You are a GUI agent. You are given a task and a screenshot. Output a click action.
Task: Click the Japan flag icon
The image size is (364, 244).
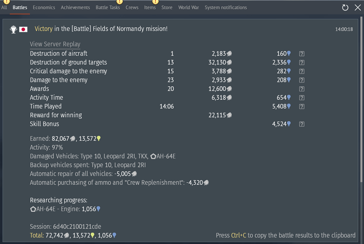click(x=23, y=29)
